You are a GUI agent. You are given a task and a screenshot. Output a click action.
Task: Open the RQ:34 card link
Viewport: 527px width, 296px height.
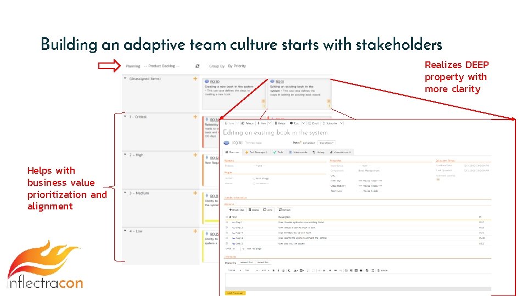[215, 120]
